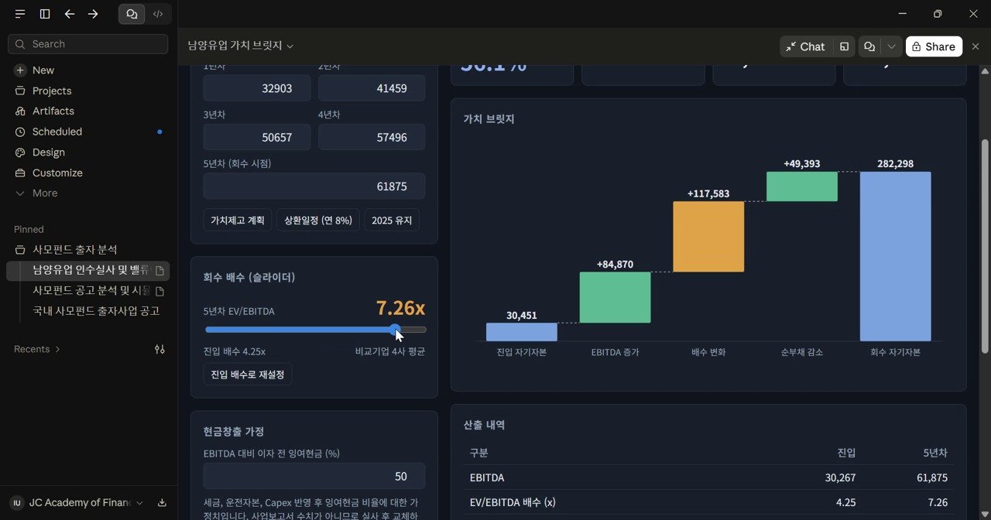Click EBITDA 진입 cell 30,267

click(x=840, y=477)
